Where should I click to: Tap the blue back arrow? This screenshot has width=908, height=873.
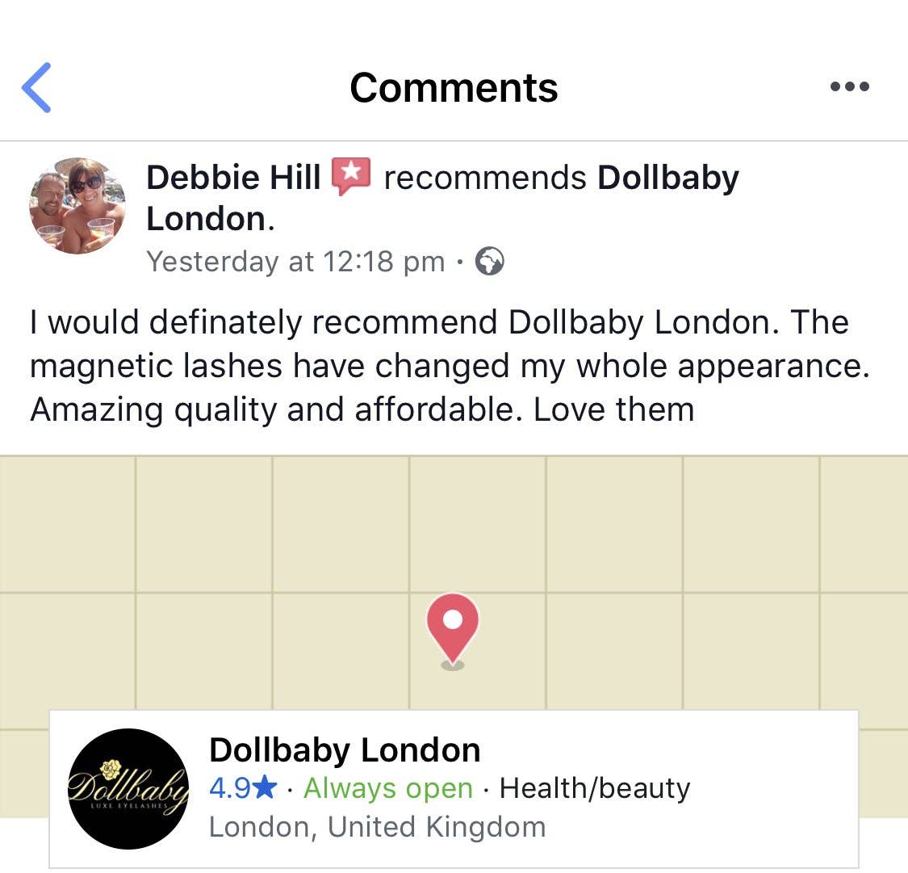coord(36,87)
